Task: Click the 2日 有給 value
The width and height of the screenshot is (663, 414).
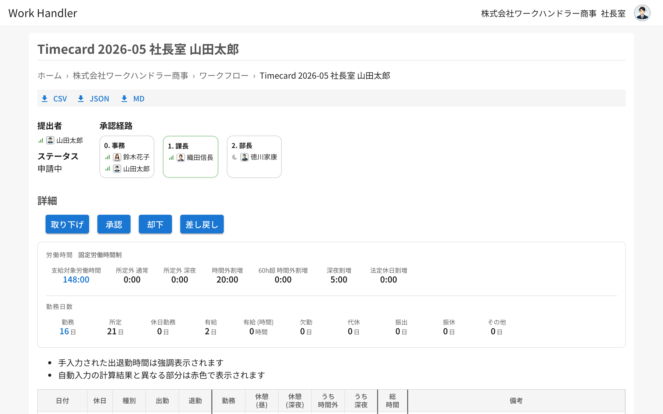Action: (x=210, y=331)
